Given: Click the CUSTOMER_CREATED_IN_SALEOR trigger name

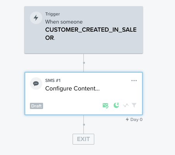Looking at the screenshot, I should (x=91, y=34).
